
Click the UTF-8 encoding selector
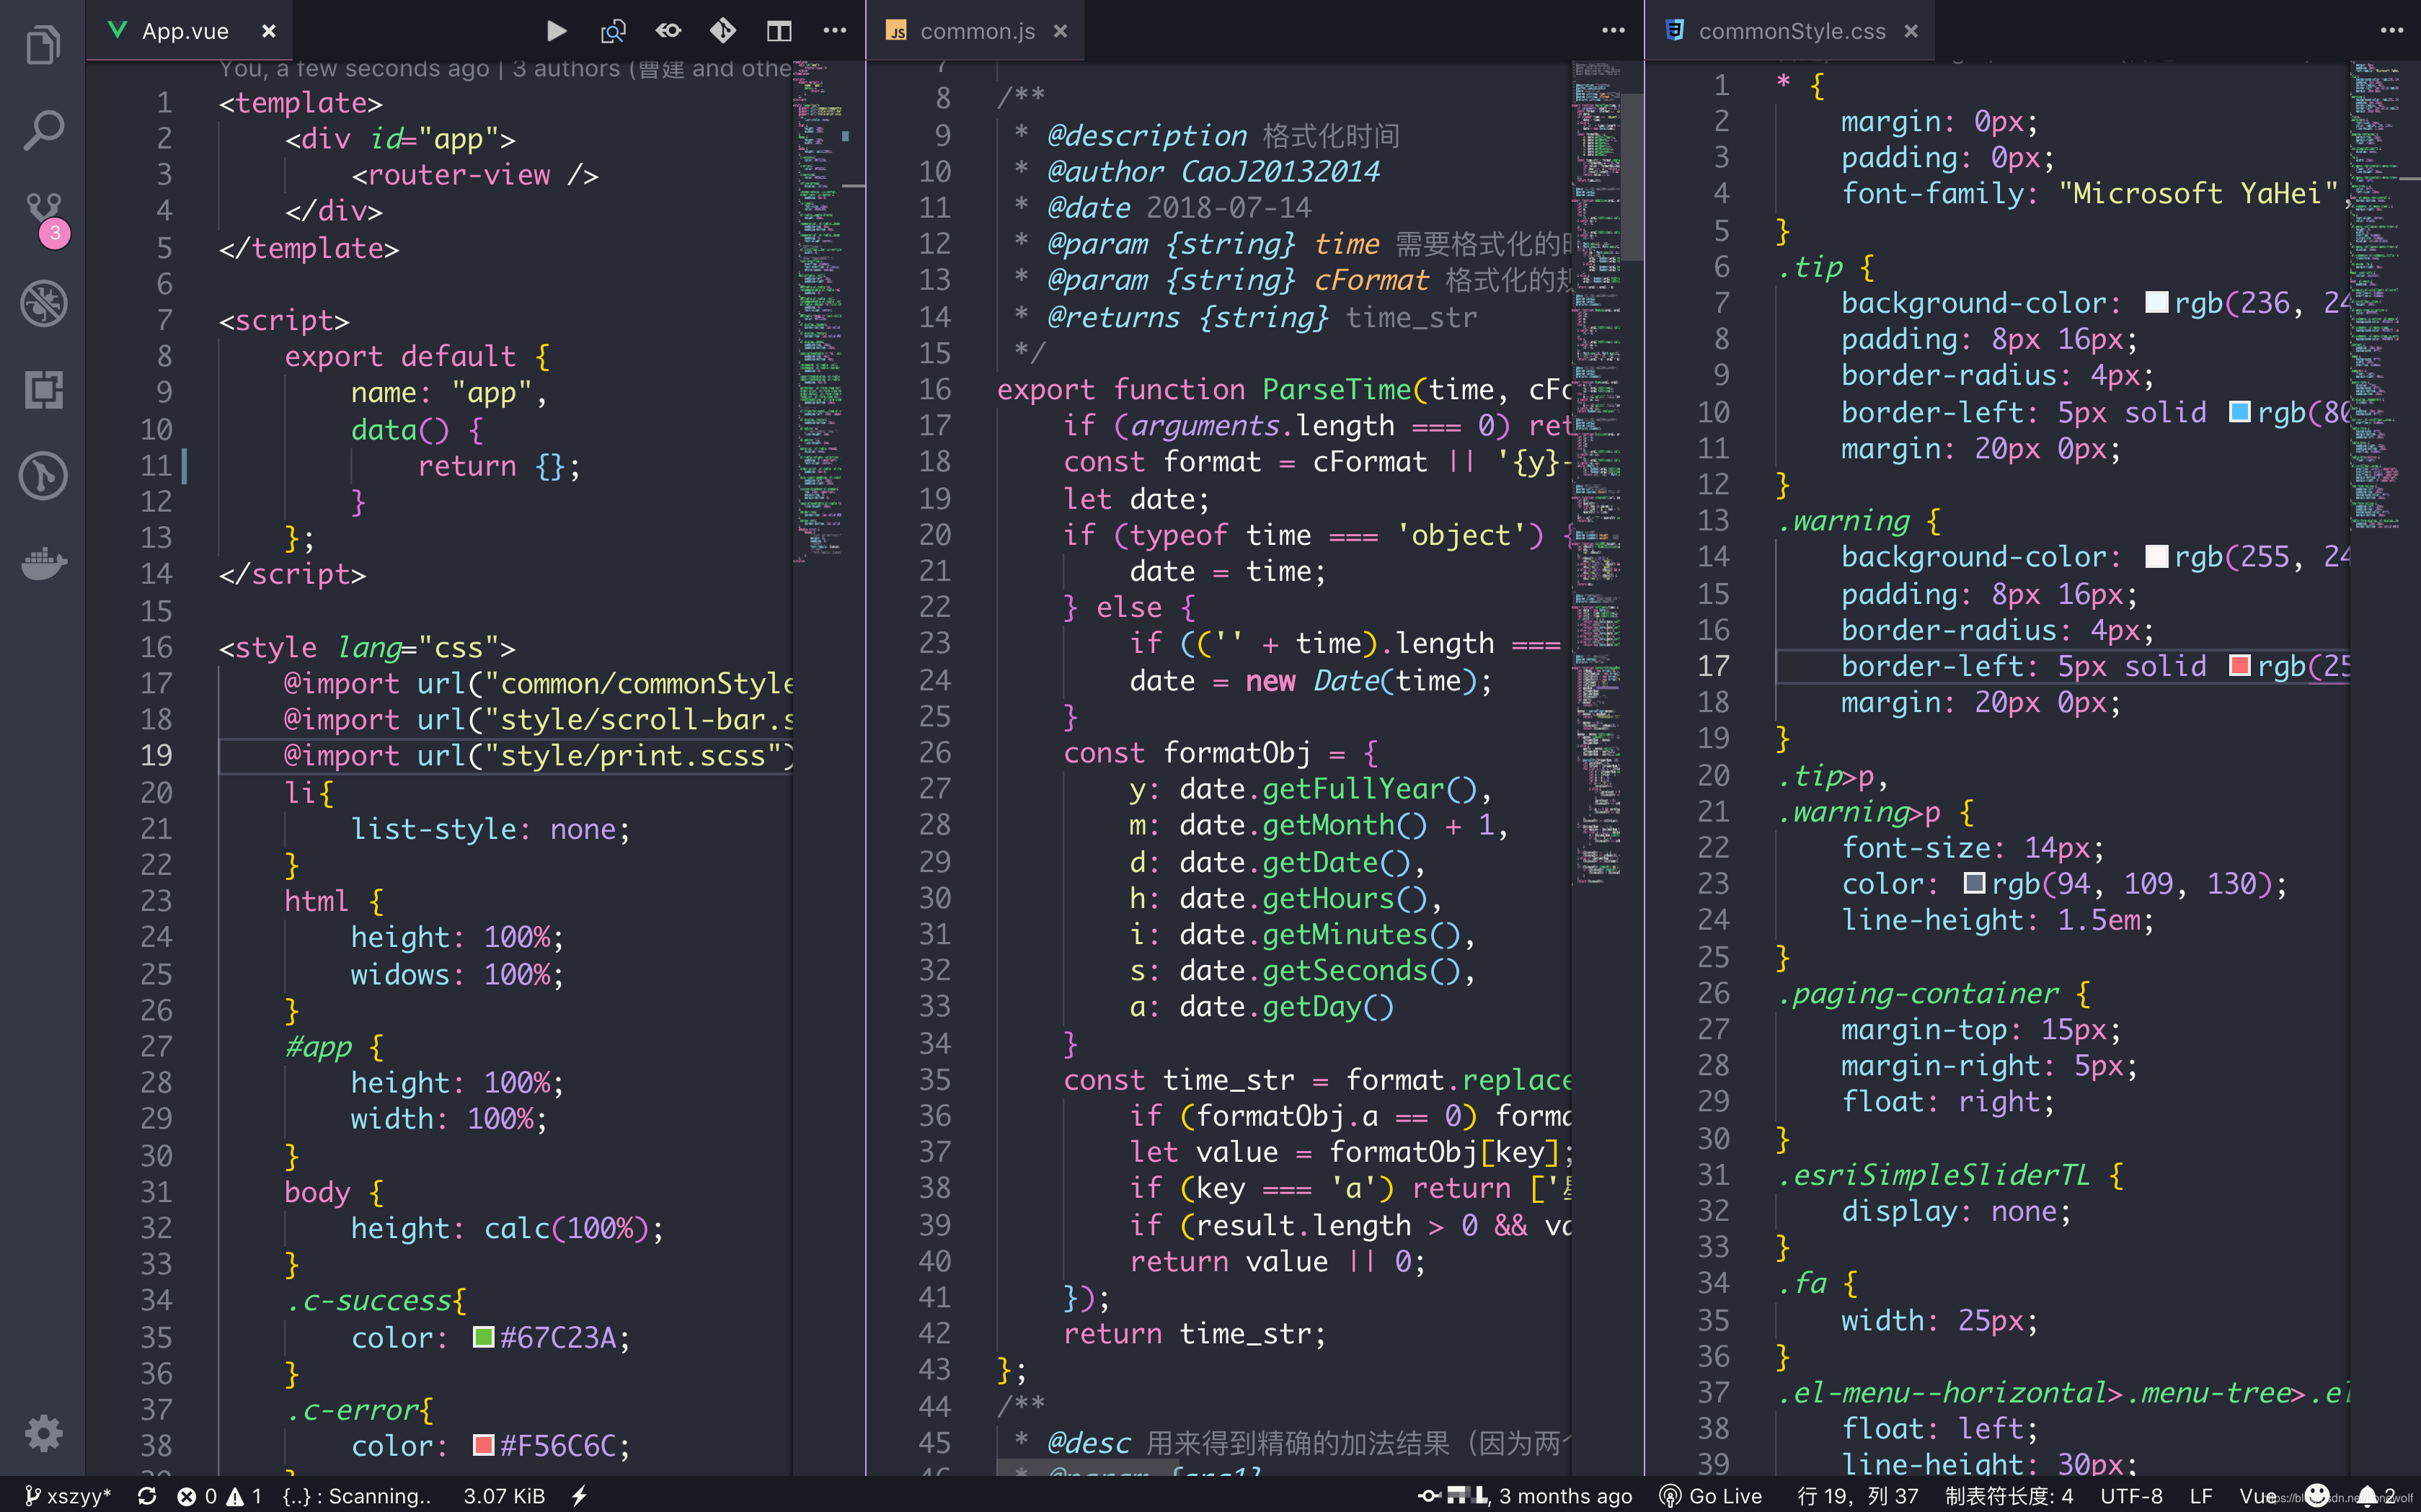(x=2131, y=1496)
